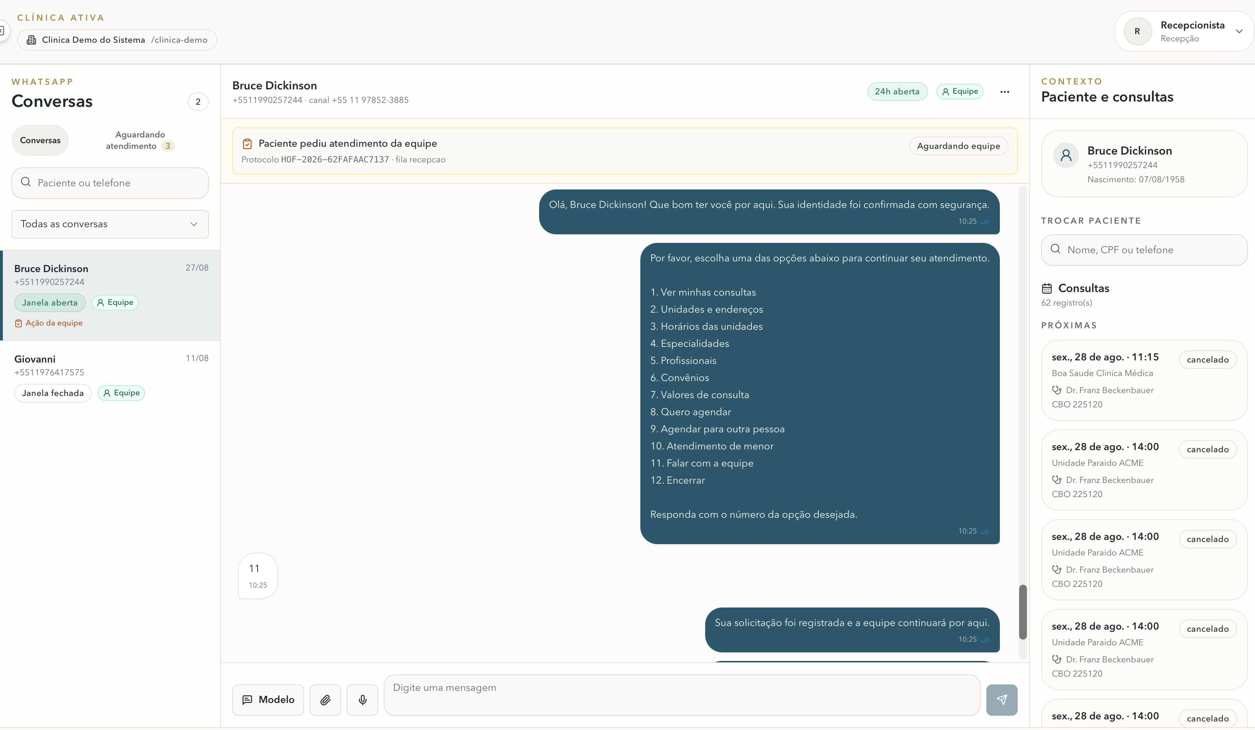Click the Ação da equipe clipboard icon
Image resolution: width=1255 pixels, height=730 pixels.
pos(19,323)
